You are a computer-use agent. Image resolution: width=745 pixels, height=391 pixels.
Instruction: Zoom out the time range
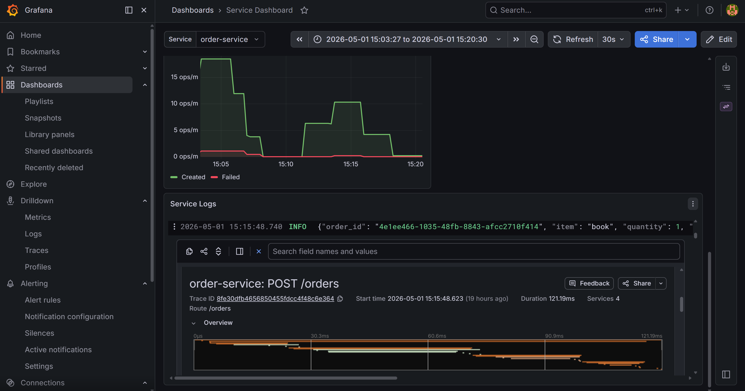tap(534, 39)
